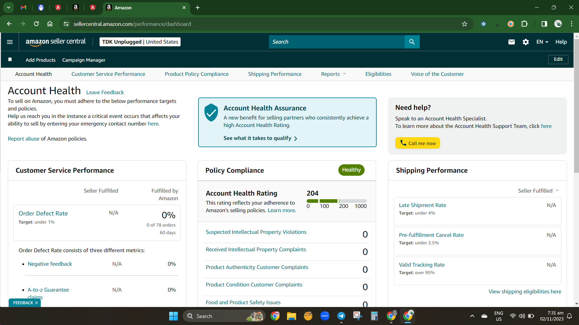Click the Amazon Seller Central logo

55,42
